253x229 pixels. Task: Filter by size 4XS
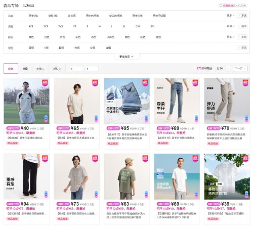(x=31, y=26)
